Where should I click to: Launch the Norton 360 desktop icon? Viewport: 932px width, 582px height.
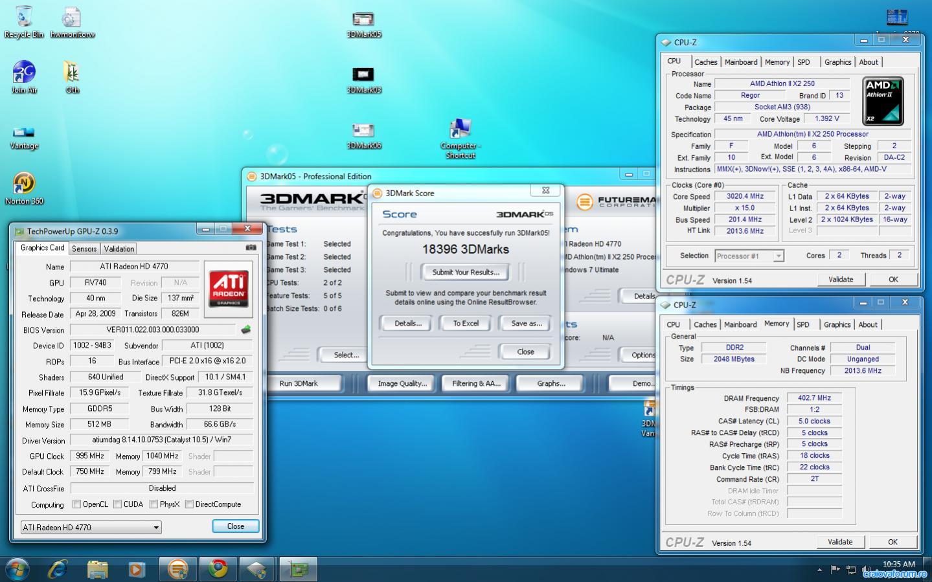coord(24,189)
